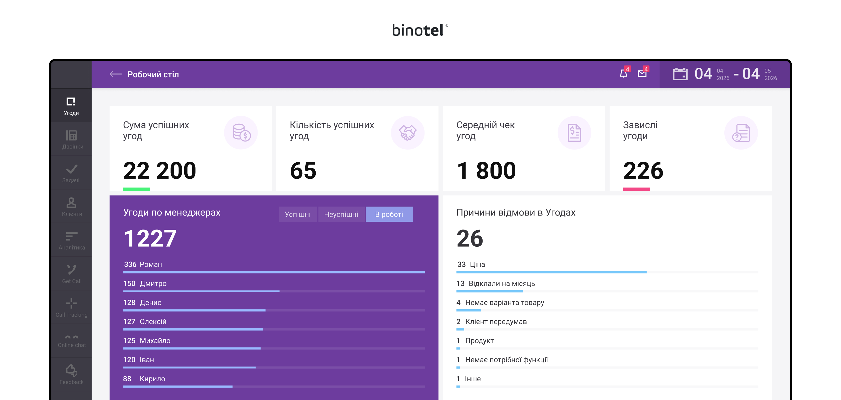This screenshot has width=841, height=400.
Task: Click the progress bar under Дмитро
Action: click(x=274, y=291)
